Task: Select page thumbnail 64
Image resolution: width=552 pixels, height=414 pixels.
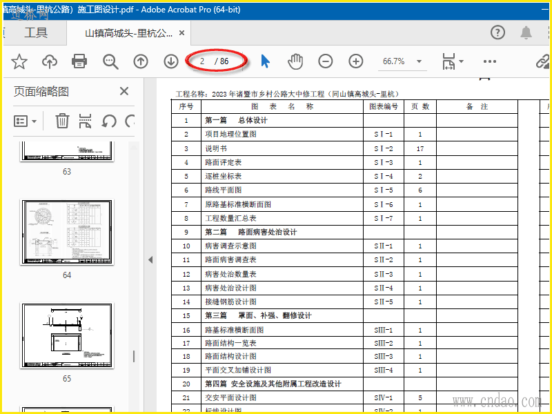Action: [x=67, y=232]
